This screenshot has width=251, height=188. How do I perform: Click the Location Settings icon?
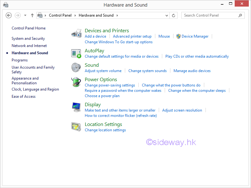click(76, 127)
